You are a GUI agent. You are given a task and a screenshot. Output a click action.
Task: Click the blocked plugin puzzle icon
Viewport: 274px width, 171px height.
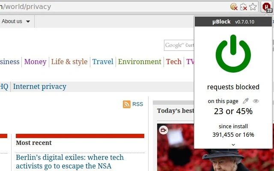coord(244,7)
